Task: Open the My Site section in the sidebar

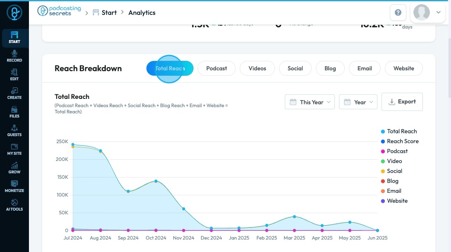Action: (x=14, y=149)
